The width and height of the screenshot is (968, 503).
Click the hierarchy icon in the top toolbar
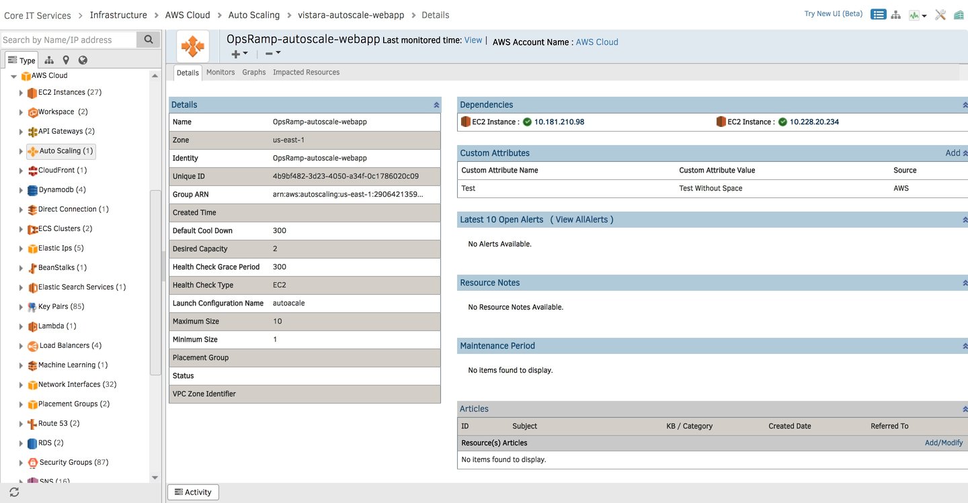tap(895, 14)
